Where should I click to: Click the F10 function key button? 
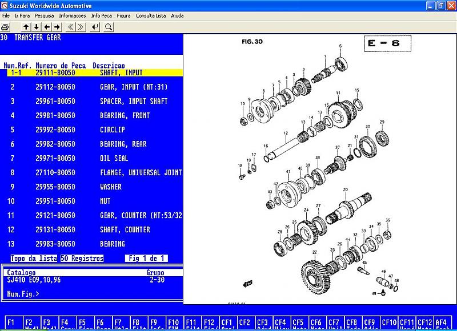coord(174,322)
